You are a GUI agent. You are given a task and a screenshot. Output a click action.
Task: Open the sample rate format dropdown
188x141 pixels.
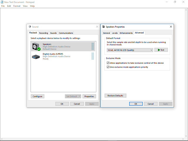point(130,50)
